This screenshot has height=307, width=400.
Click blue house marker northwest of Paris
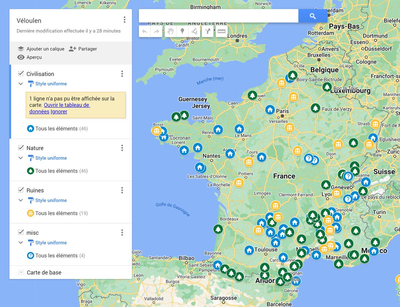click(x=270, y=109)
